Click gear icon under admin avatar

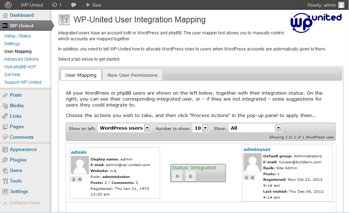80,179
